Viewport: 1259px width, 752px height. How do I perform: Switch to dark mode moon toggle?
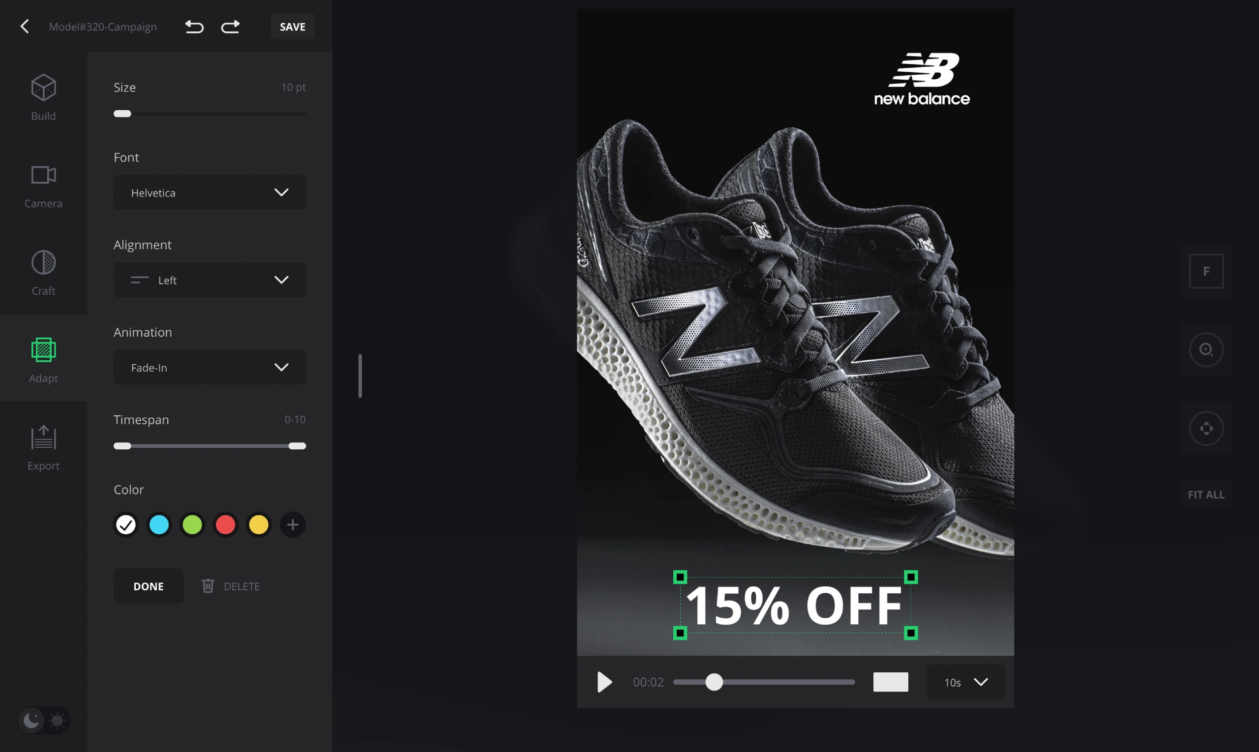coord(31,720)
